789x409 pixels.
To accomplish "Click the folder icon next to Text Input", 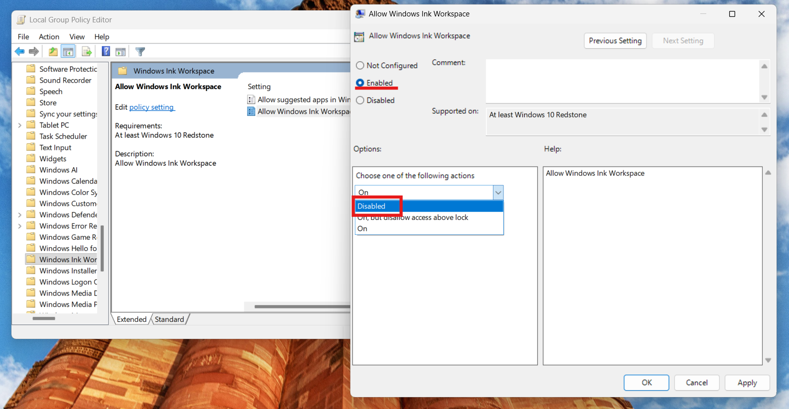I will point(31,147).
